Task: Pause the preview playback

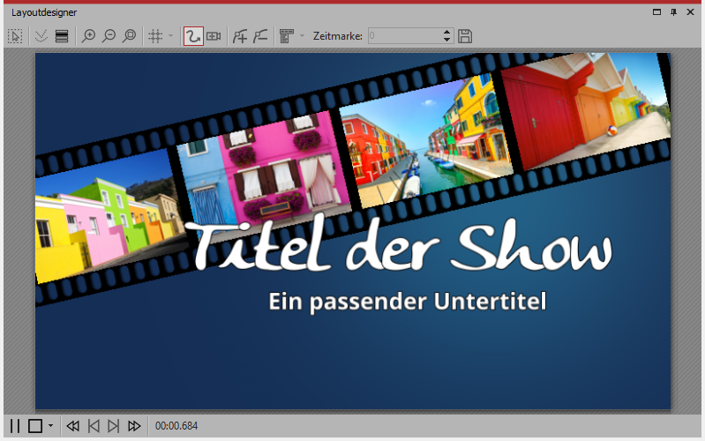Action: [15, 426]
